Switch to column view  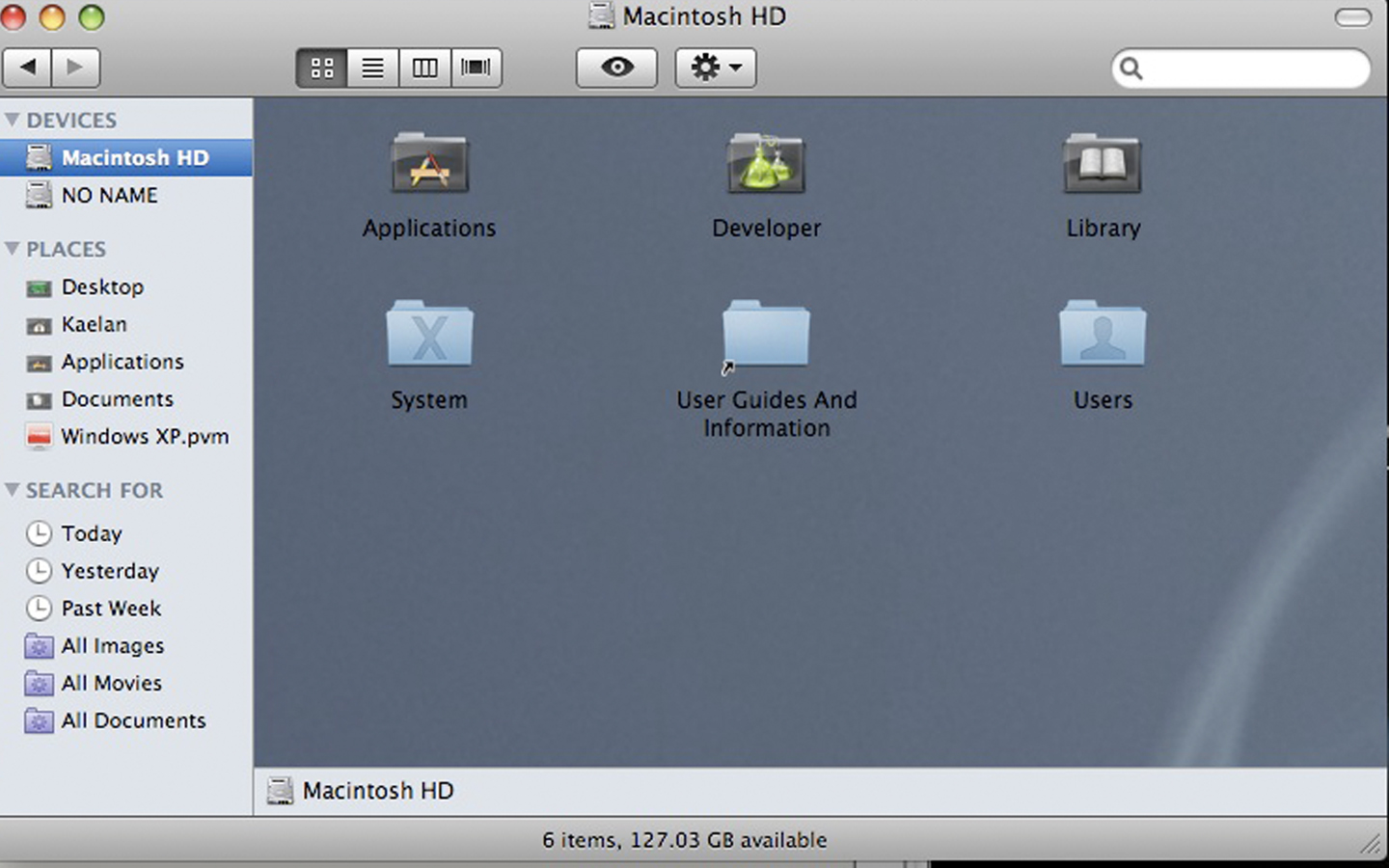pyautogui.click(x=424, y=68)
